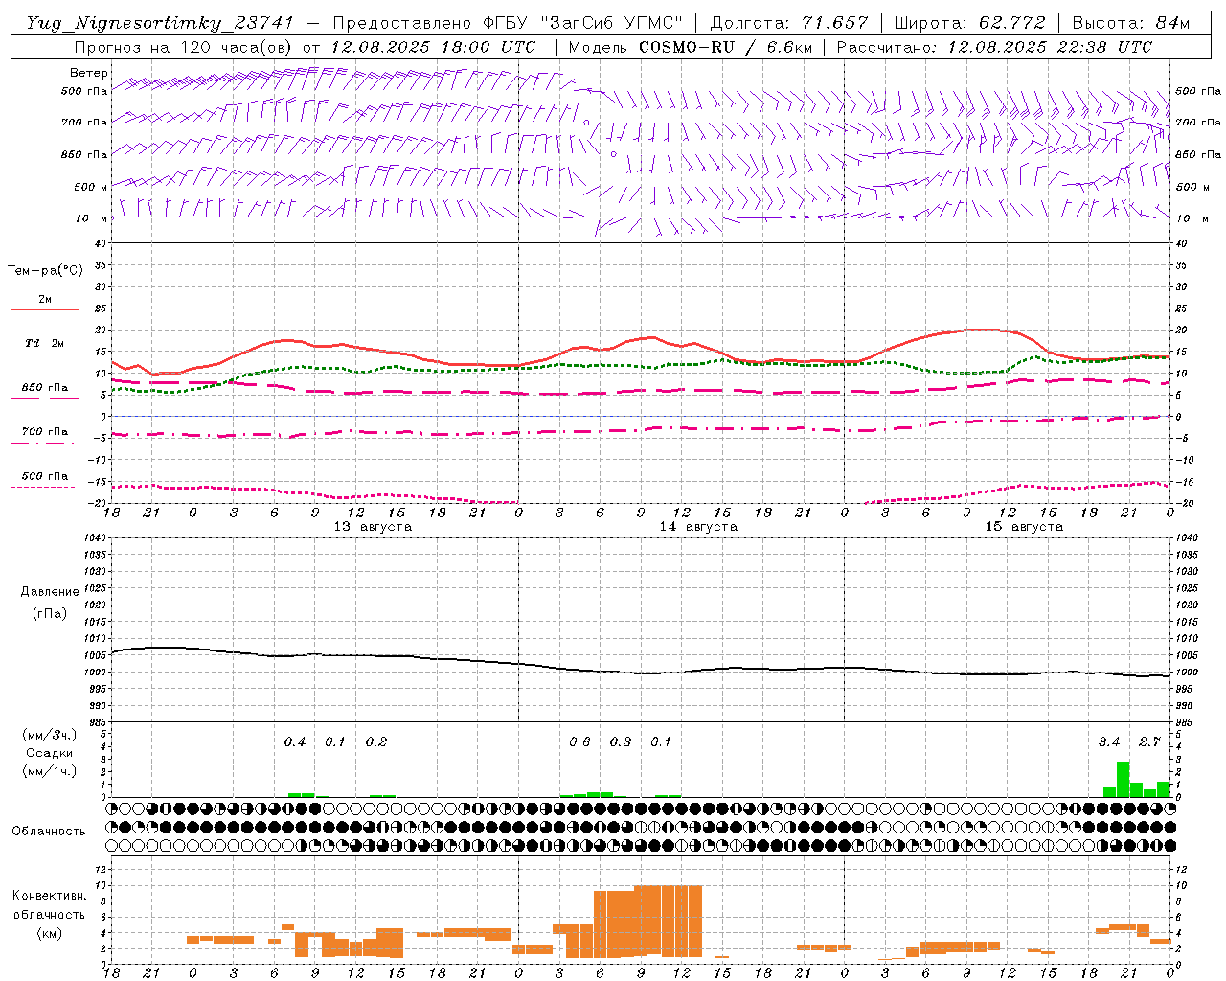Viewport: 1226px width, 981px height.
Task: Click the 0.3 precipitation value
Action: (x=621, y=742)
